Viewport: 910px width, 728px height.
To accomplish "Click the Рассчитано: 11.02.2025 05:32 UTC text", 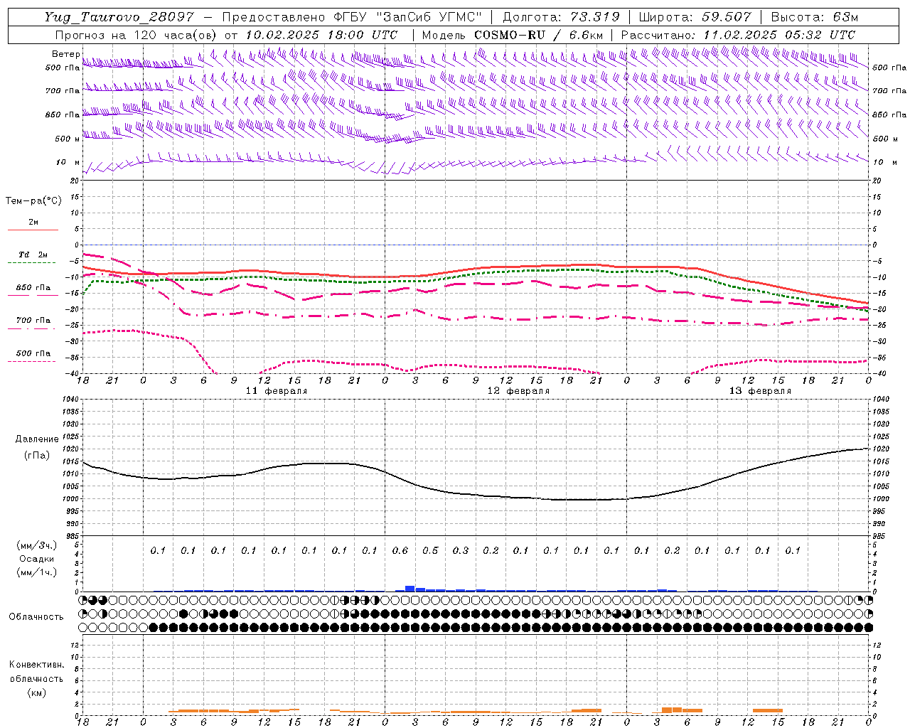I will (738, 35).
